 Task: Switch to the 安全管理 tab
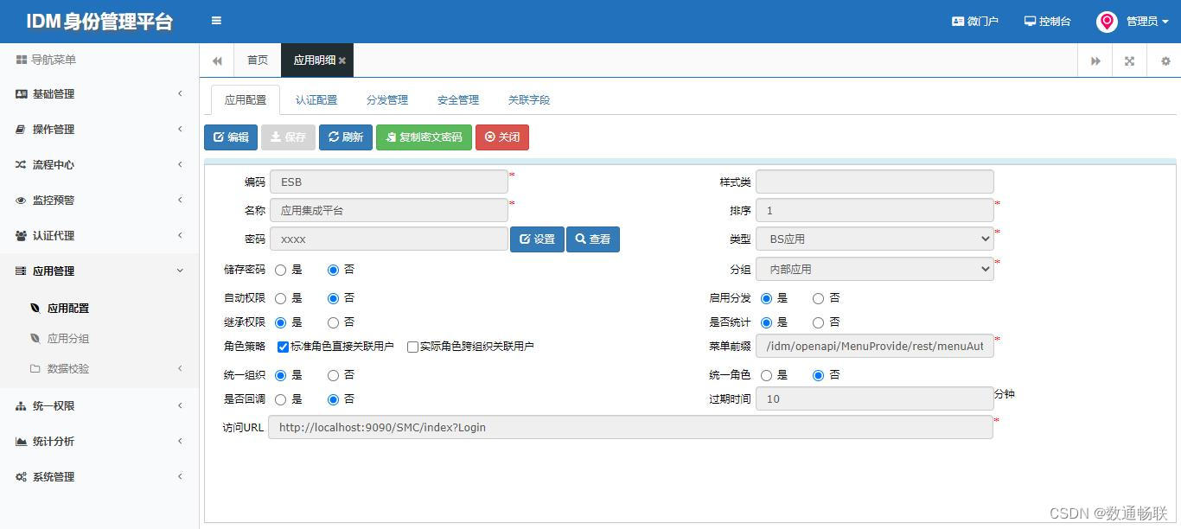point(458,99)
